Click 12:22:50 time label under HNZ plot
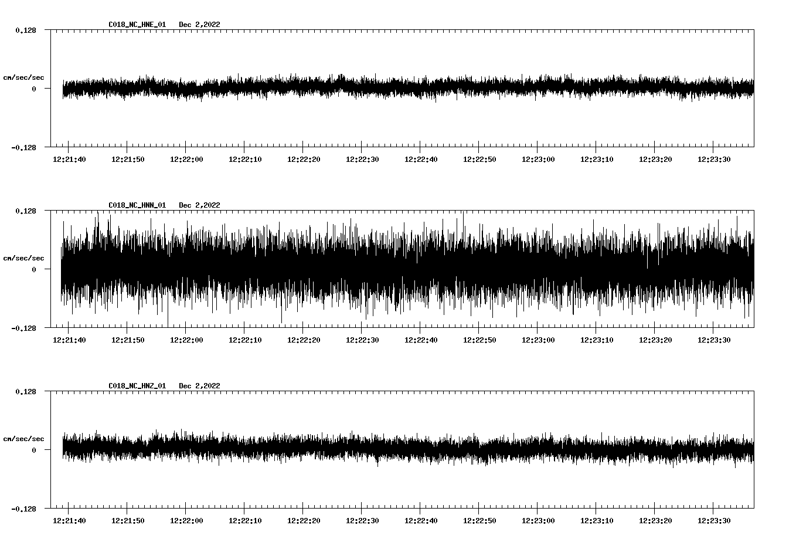The height and width of the screenshot is (542, 796). (479, 520)
